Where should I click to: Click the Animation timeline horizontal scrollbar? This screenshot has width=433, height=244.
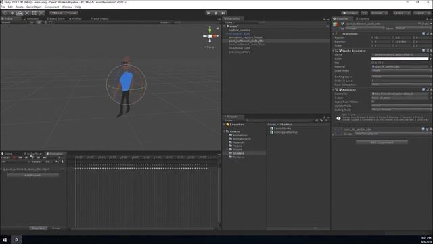142,228
